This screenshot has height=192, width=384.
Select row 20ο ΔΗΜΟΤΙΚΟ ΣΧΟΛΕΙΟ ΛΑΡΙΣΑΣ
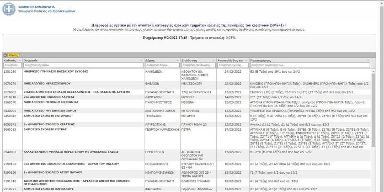(x=187, y=97)
